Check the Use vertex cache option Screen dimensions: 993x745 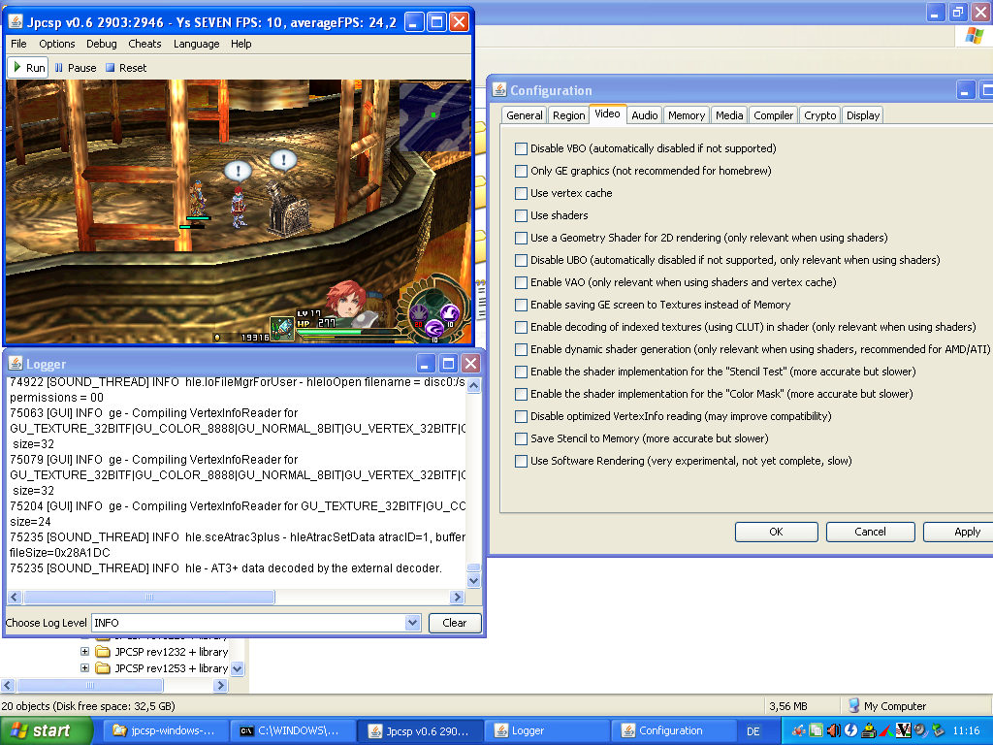pos(522,193)
